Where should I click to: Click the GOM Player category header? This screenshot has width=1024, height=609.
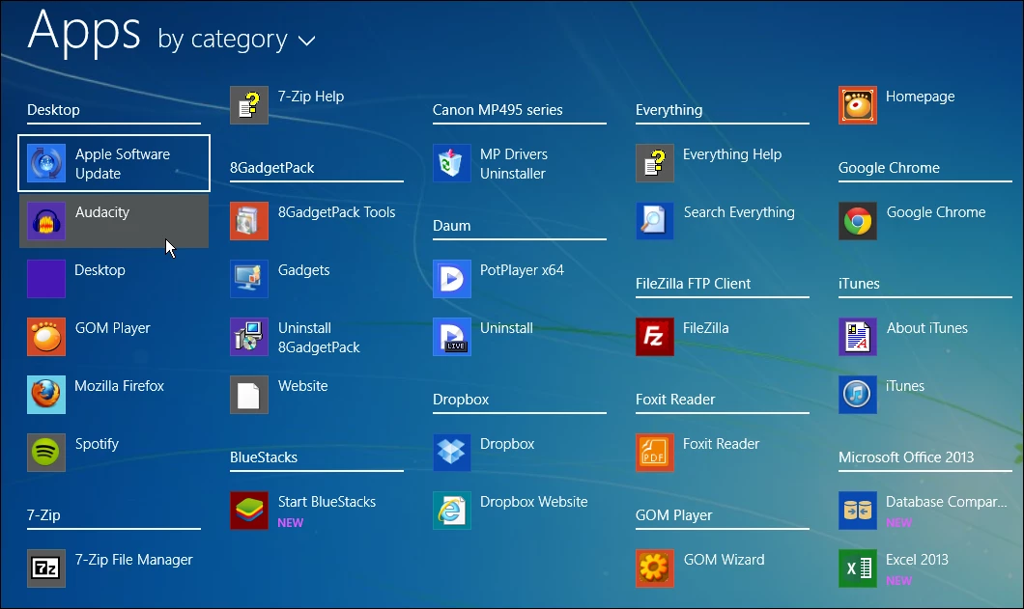pos(674,515)
